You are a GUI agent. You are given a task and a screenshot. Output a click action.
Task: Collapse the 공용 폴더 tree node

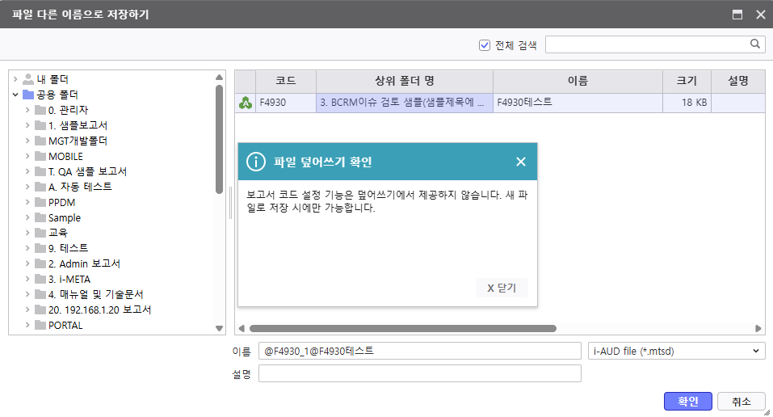pos(15,95)
